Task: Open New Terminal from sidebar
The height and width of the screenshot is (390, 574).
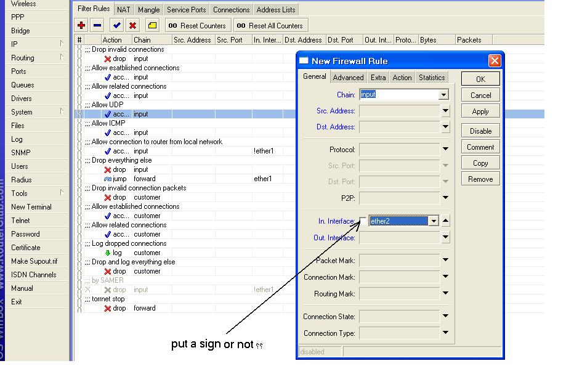Action: point(37,206)
